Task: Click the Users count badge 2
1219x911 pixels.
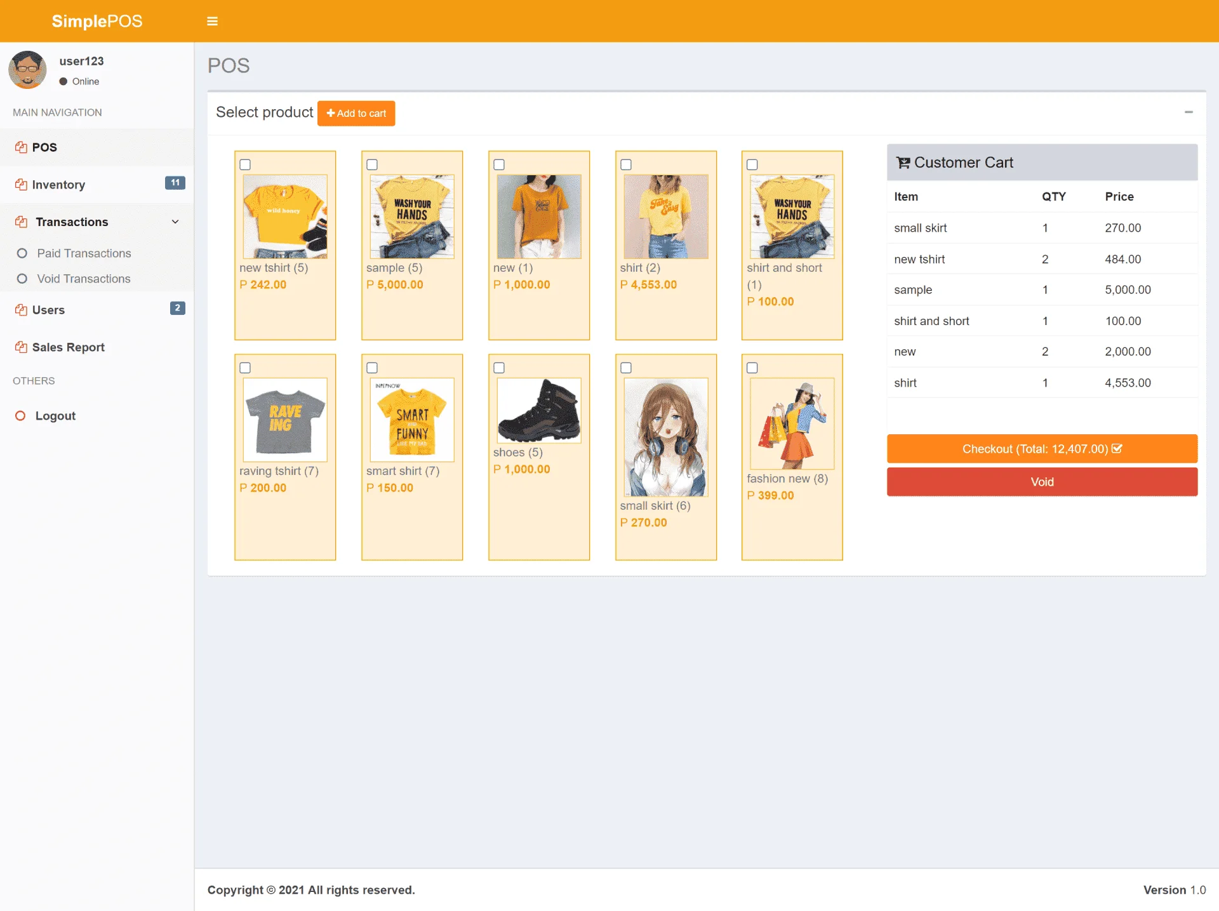Action: (178, 308)
